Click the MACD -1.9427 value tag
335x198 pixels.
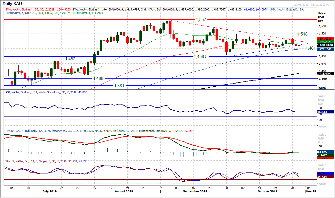coord(326,155)
